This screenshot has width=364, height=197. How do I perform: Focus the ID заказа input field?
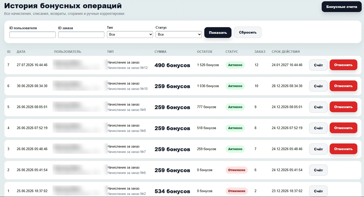pyautogui.click(x=81, y=35)
